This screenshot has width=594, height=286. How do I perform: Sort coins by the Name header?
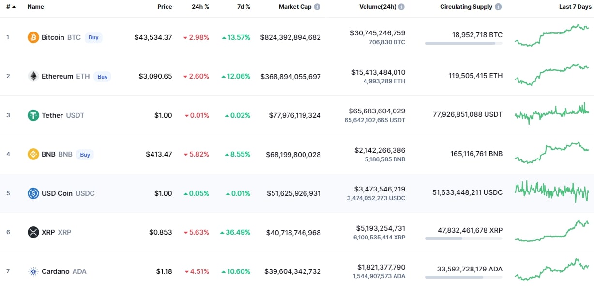(x=36, y=7)
